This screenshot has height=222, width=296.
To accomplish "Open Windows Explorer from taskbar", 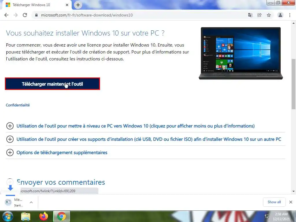I will coord(26,217).
